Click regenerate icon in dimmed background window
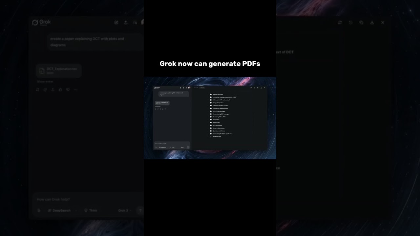420x236 pixels. 38,89
